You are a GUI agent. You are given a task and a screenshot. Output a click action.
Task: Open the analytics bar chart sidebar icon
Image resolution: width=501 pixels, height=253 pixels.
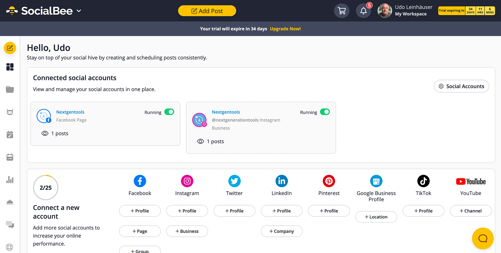click(10, 180)
